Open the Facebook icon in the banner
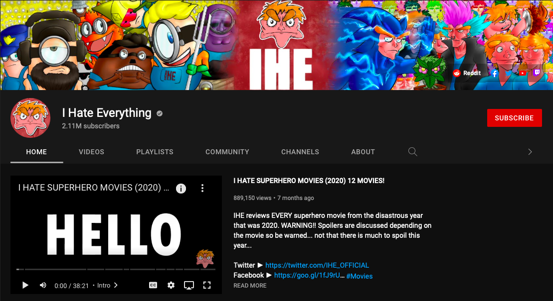The width and height of the screenshot is (553, 301). click(x=495, y=73)
